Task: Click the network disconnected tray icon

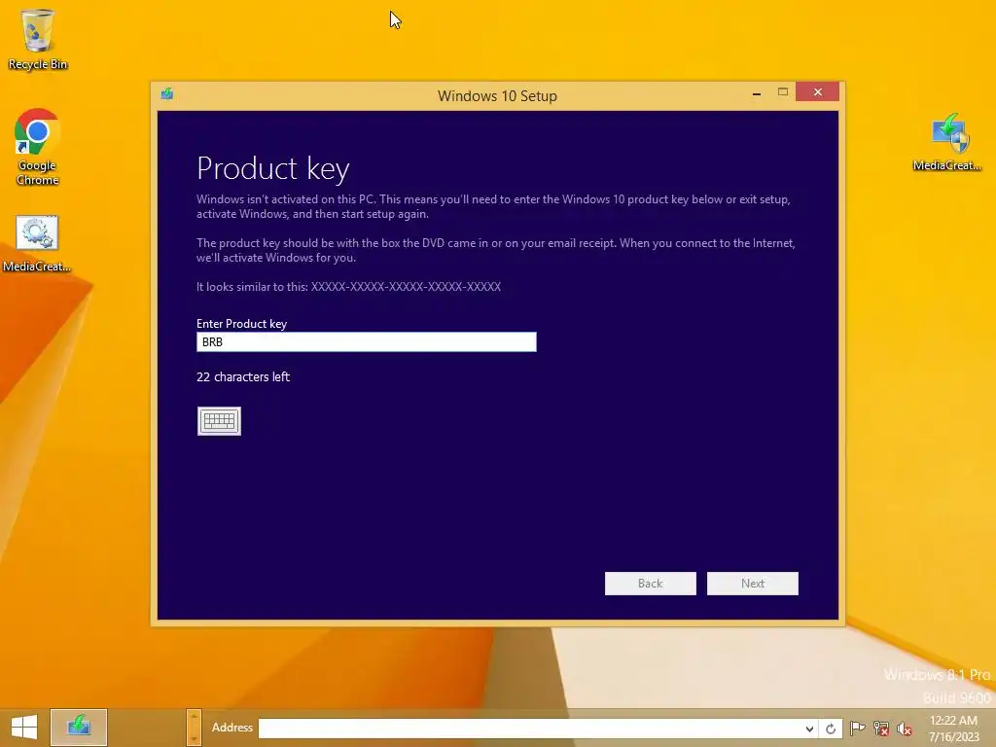Action: point(881,729)
